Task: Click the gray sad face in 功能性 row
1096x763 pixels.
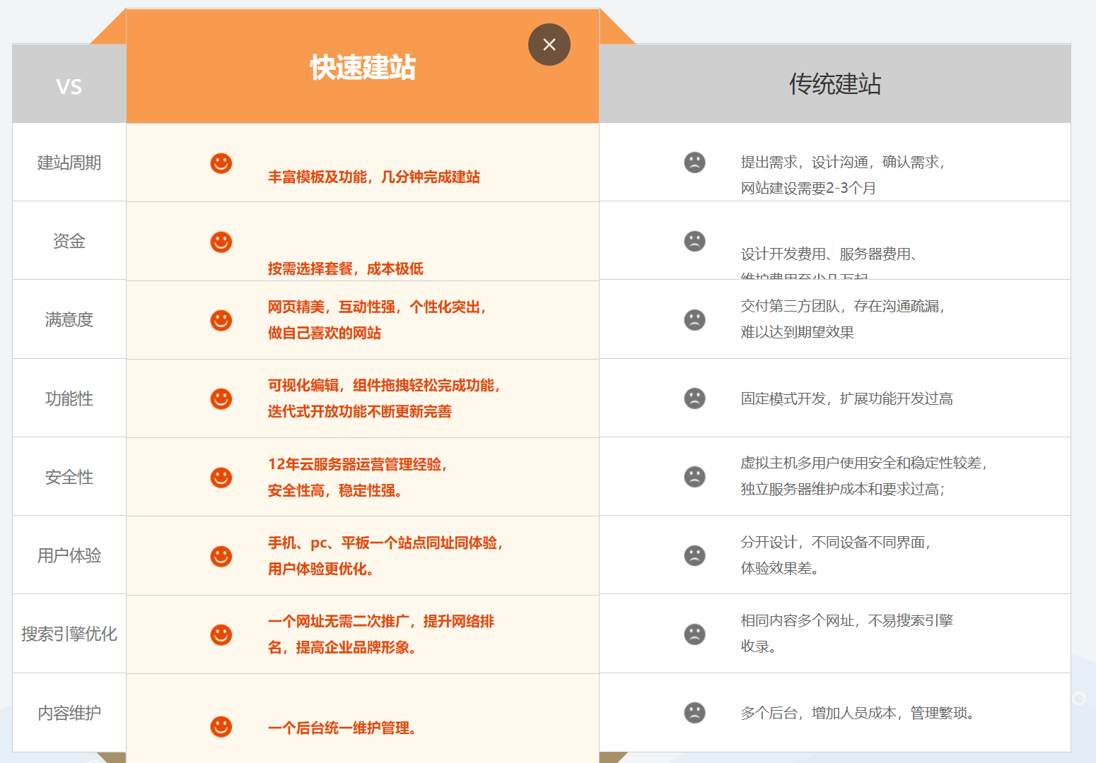Action: point(694,398)
